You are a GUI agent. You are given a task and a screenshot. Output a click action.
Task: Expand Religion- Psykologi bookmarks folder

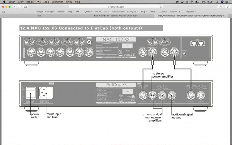point(45,12)
